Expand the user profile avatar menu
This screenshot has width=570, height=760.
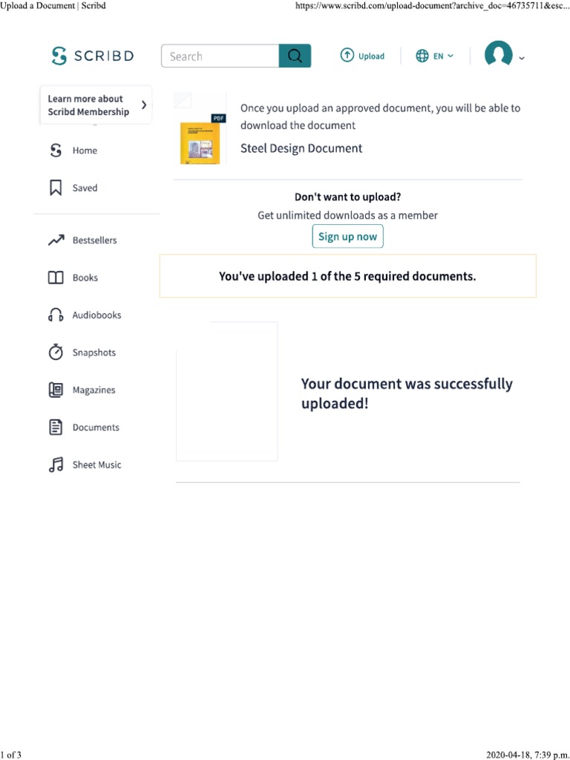coord(504,56)
